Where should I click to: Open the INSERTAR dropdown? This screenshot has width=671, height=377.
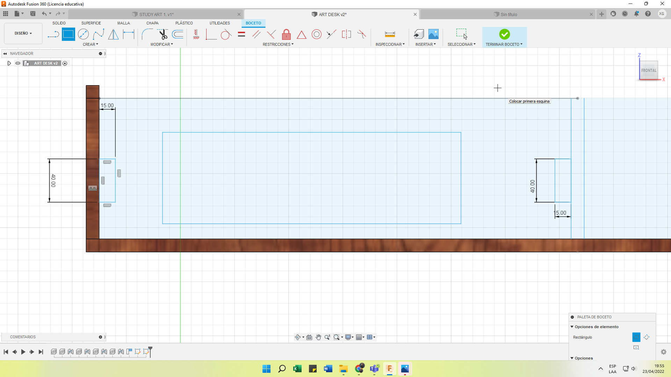426,44
